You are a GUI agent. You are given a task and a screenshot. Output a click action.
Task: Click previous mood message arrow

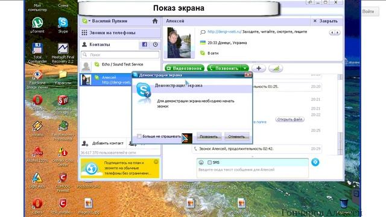click(332, 33)
